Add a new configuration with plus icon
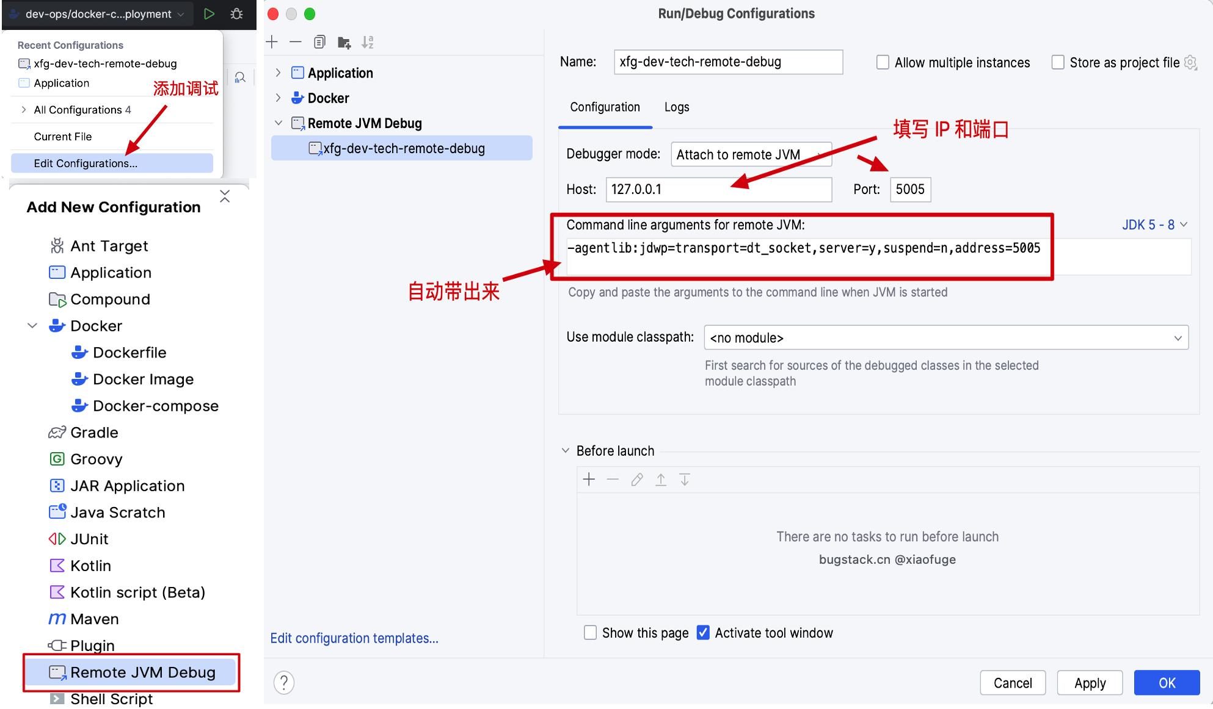Viewport: 1213px width, 709px height. click(272, 41)
